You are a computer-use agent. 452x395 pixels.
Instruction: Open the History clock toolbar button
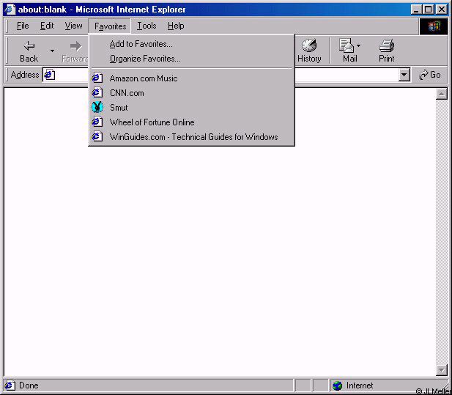[309, 51]
